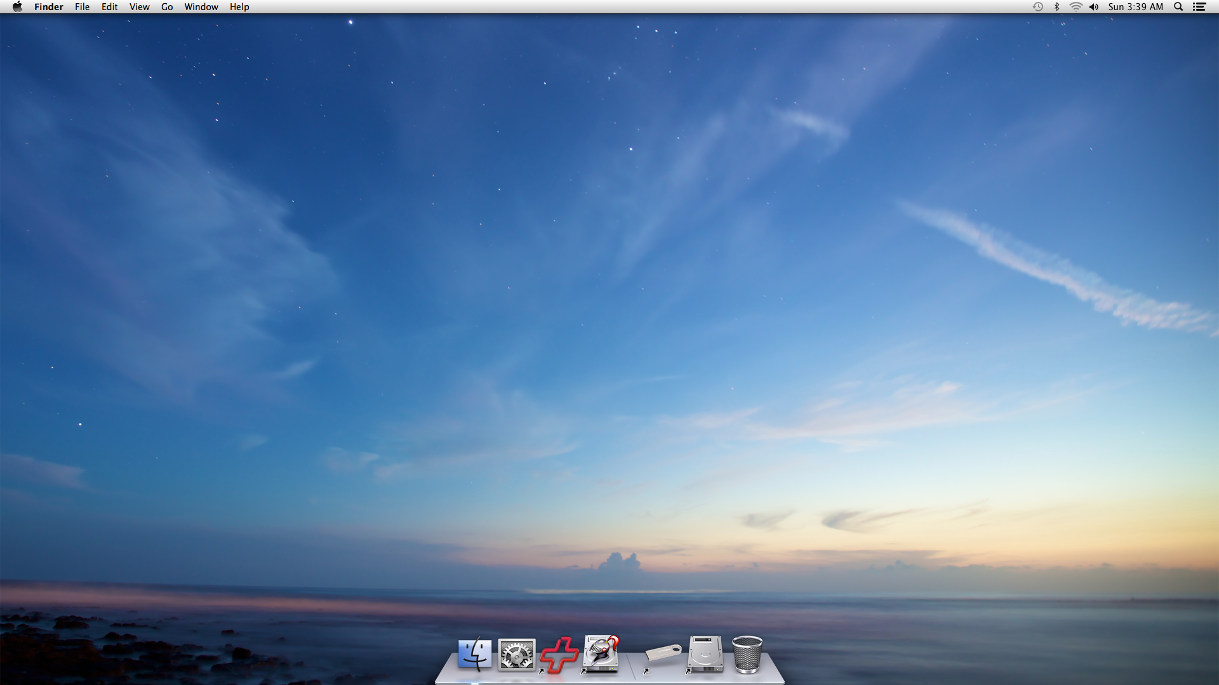The image size is (1219, 685).
Task: Open the Apple menu
Action: [17, 7]
